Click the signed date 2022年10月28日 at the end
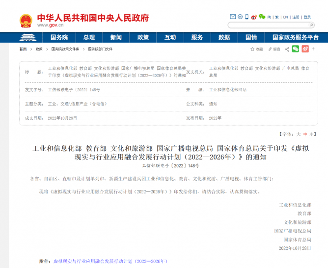The image size is (328, 268). (x=295, y=248)
